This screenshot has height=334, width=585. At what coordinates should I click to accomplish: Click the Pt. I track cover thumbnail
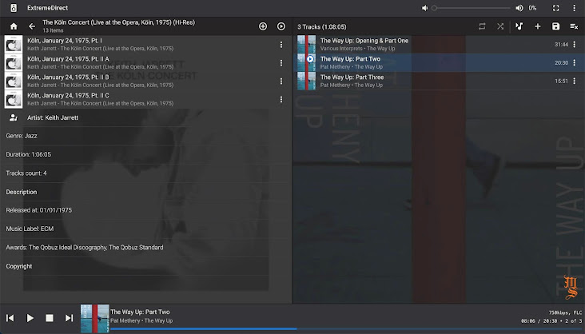pyautogui.click(x=14, y=45)
